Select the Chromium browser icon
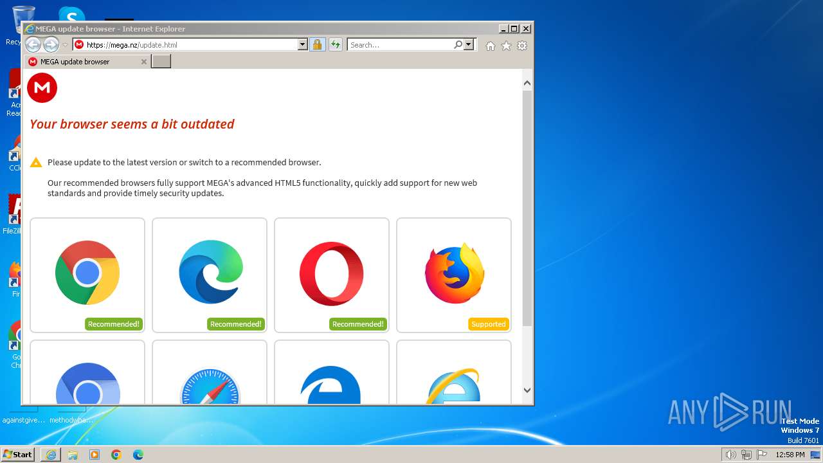Screen dimensions: 823x463 click(x=88, y=384)
